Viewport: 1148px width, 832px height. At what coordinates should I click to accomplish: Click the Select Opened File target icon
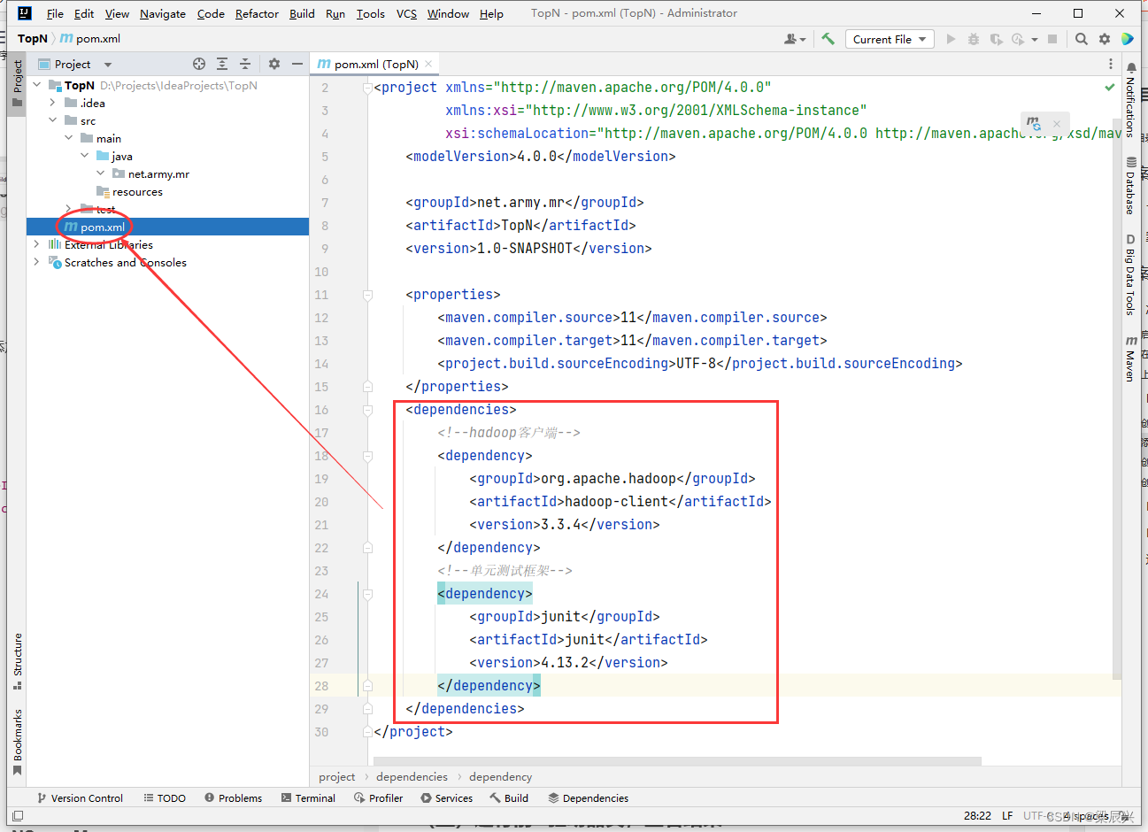point(199,64)
